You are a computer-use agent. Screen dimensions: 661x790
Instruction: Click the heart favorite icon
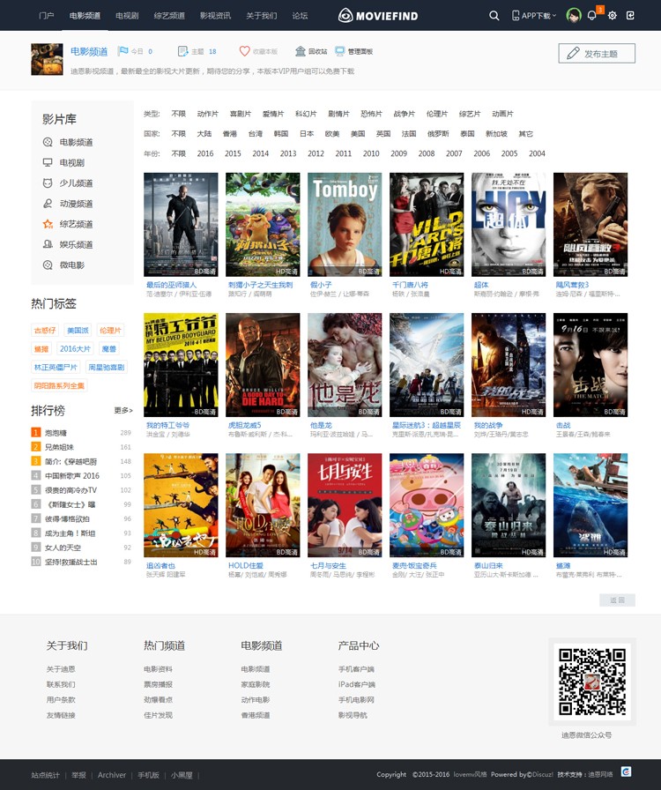pos(244,51)
